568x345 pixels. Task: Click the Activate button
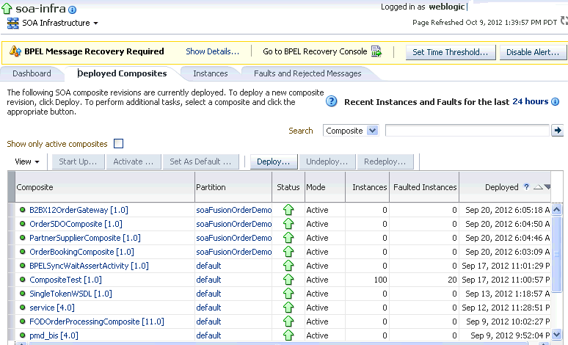click(134, 161)
